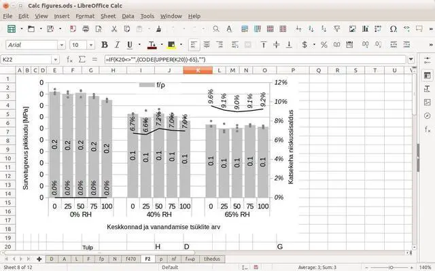Click the Center Vertically icon

(277, 45)
